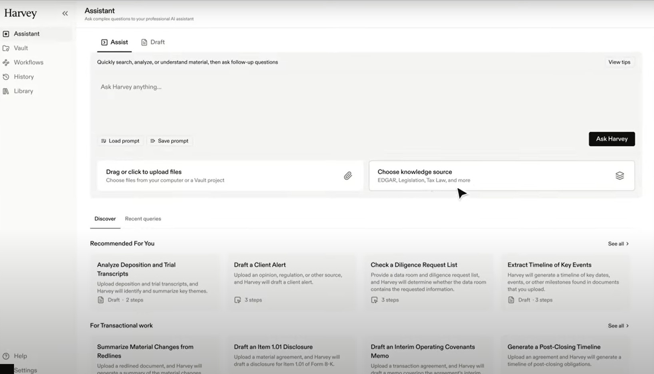The height and width of the screenshot is (374, 654).
Task: Click the Draft tab document icon
Action: [144, 42]
